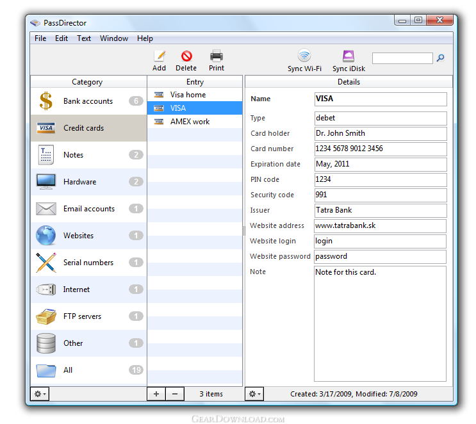Select the Serial numbers pencil icon
The height and width of the screenshot is (424, 476).
click(46, 262)
